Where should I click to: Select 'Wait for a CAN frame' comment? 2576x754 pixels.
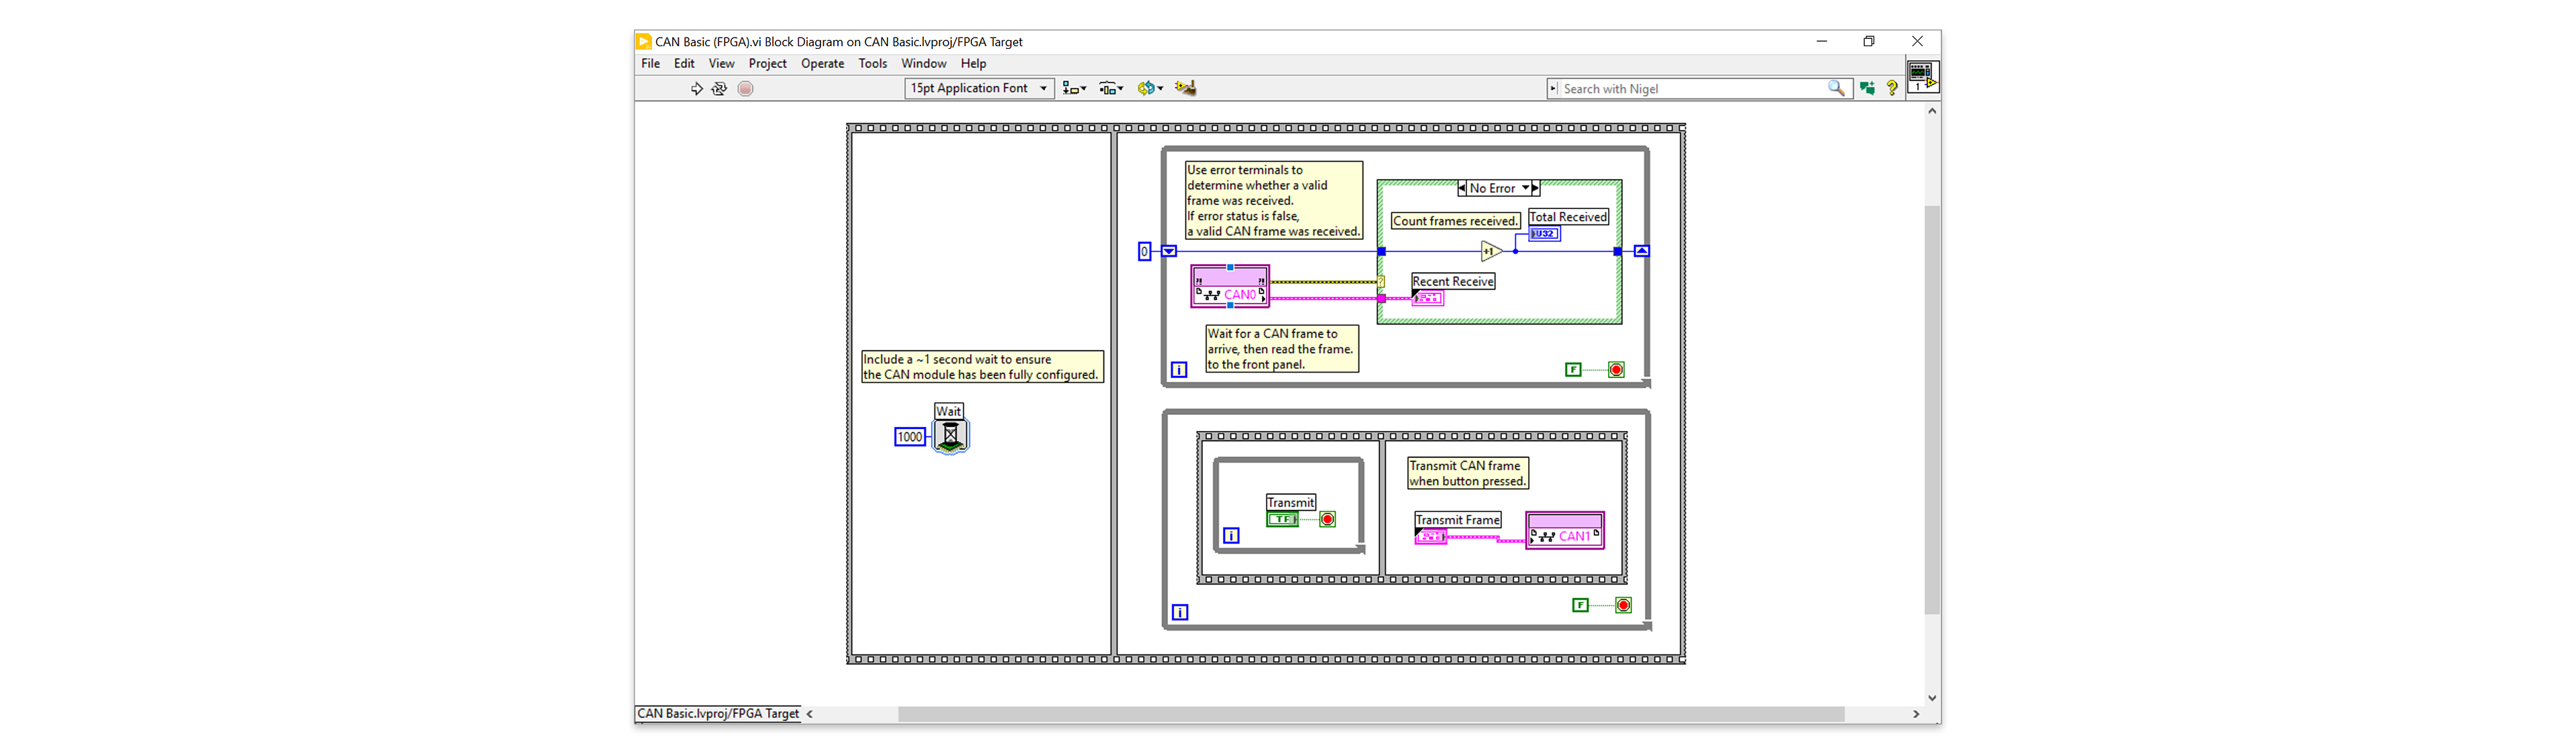pos(1282,349)
